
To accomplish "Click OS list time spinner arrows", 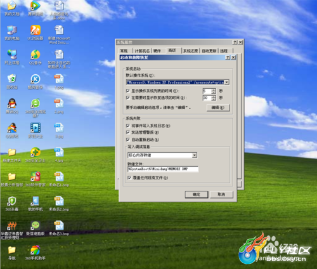I will point(214,91).
